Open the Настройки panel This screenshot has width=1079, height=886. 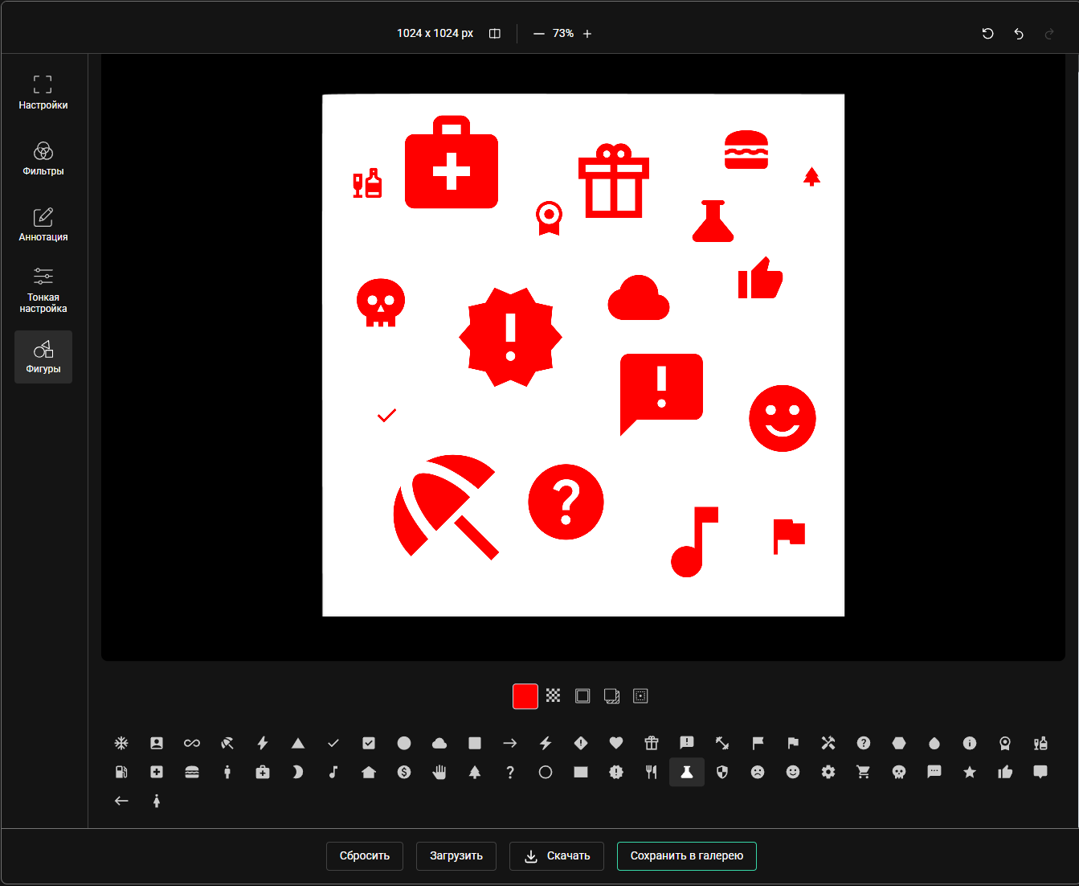click(43, 92)
